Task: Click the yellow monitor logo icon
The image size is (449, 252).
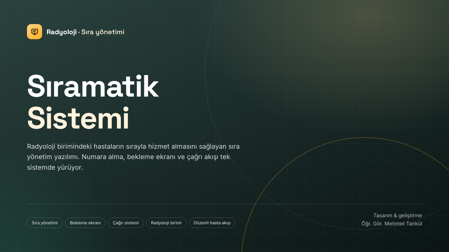Action: 35,32
